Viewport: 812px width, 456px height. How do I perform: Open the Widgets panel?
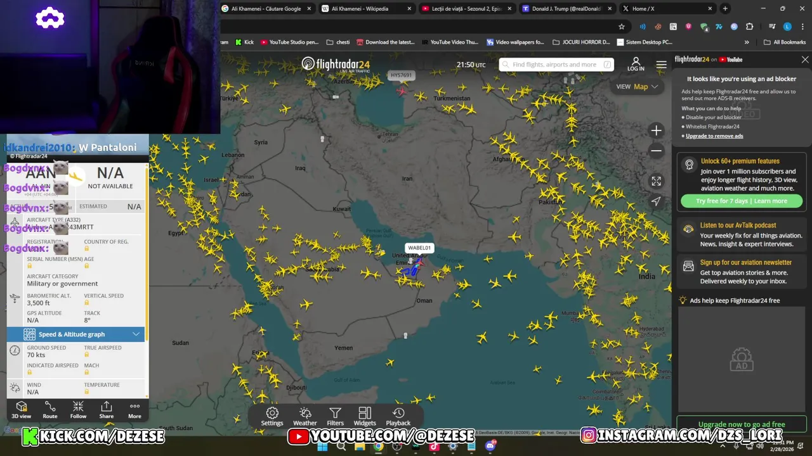365,417
